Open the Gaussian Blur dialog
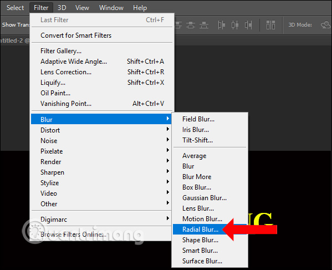The width and height of the screenshot is (332, 270). click(210, 198)
